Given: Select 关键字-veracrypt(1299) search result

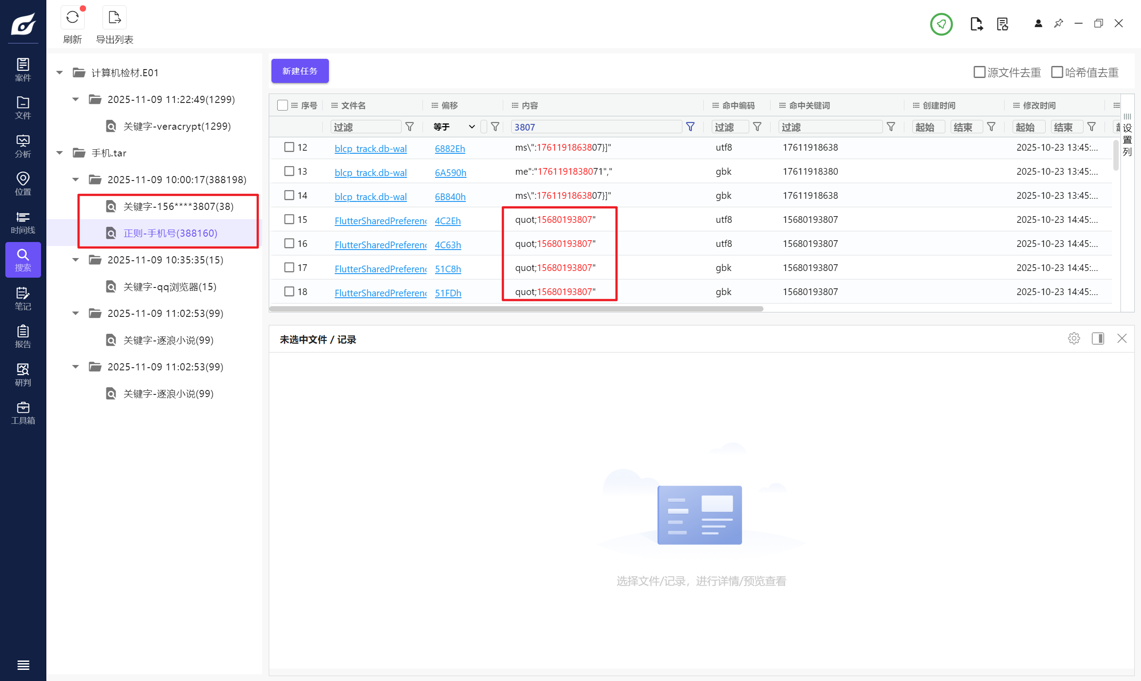Looking at the screenshot, I should click(176, 126).
